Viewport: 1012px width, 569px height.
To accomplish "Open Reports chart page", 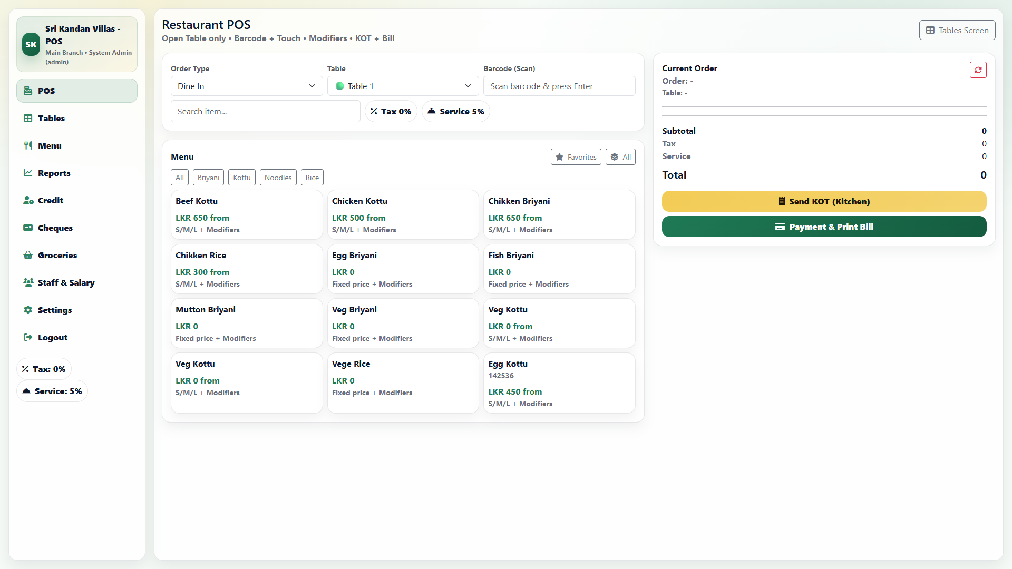I will (54, 173).
